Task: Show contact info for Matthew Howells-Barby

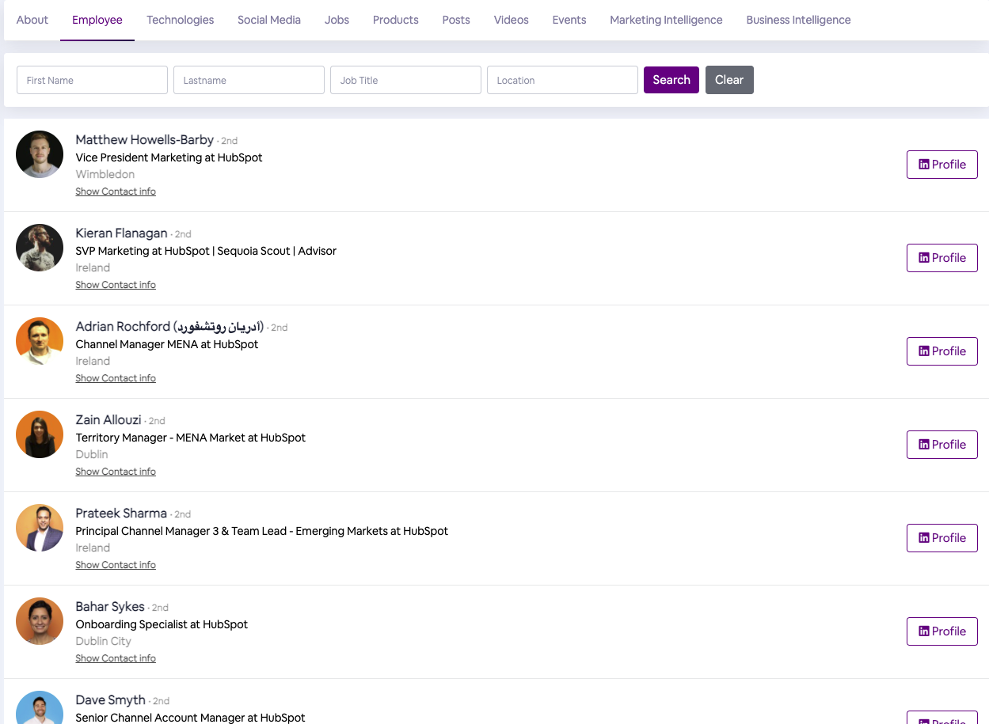Action: pyautogui.click(x=116, y=191)
